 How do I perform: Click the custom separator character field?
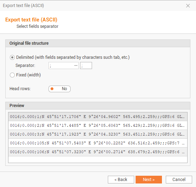pyautogui.click(x=86, y=66)
